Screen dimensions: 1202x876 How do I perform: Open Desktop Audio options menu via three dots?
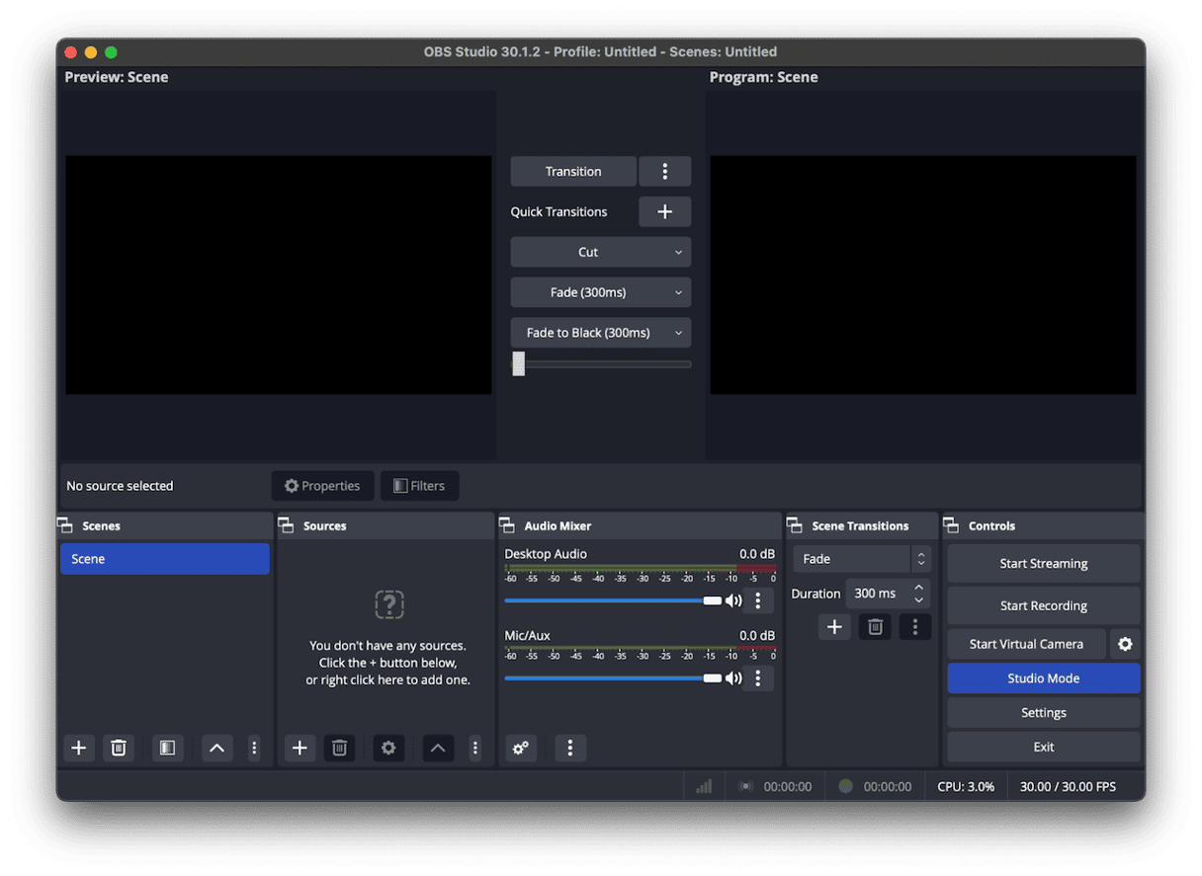pos(757,599)
